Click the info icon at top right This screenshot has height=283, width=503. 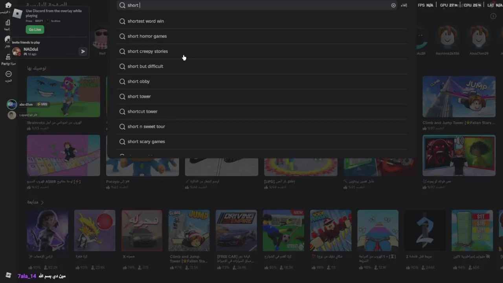point(493,16)
